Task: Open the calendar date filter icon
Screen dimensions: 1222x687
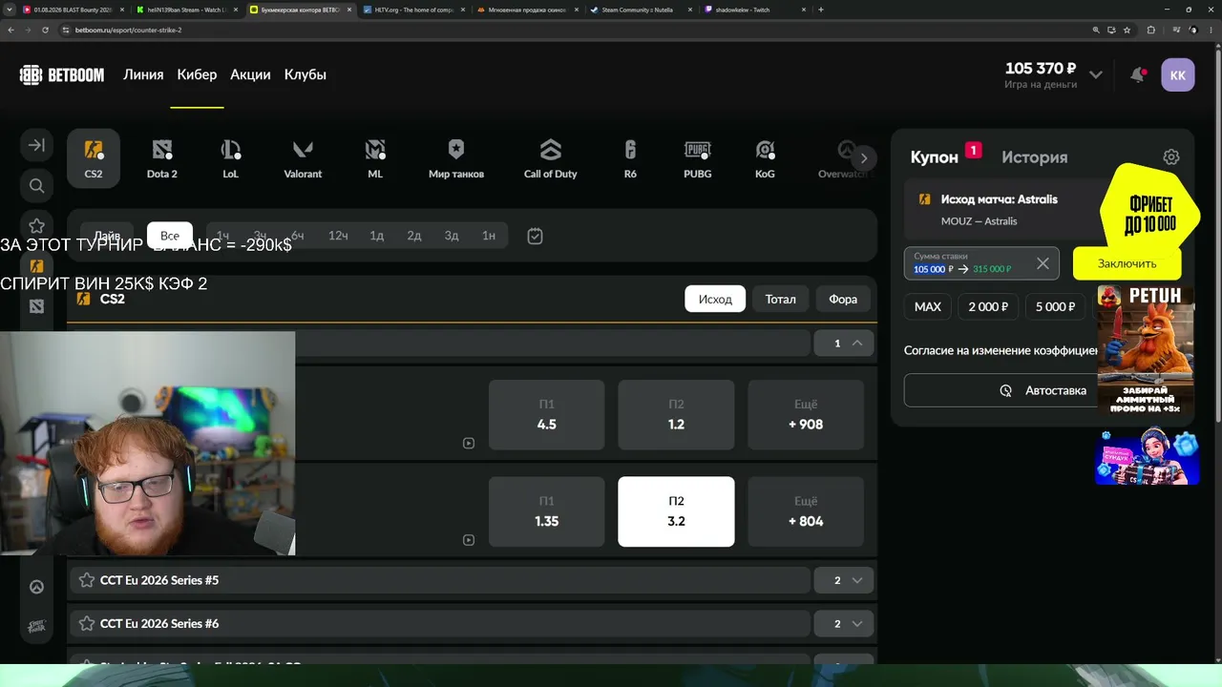Action: [x=535, y=236]
